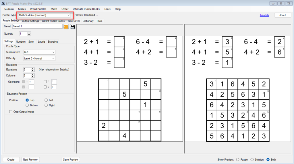Select Bottom equations position

[27, 105]
